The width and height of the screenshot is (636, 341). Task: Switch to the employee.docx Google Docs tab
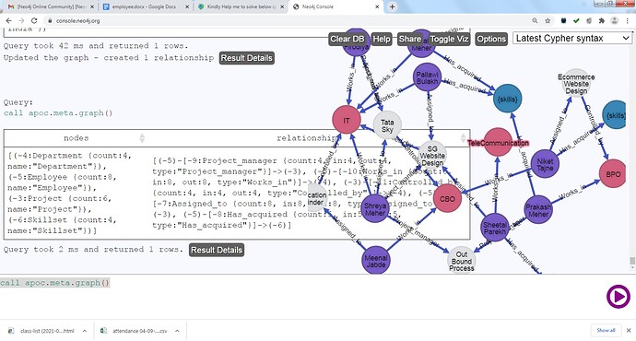[146, 6]
